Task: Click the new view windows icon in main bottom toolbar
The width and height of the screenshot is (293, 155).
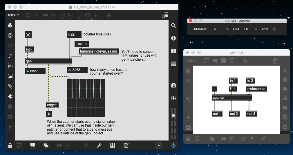Action: point(46,145)
